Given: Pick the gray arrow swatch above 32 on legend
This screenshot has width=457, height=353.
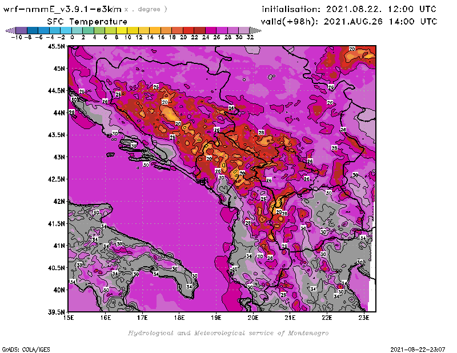Looking at the screenshot, I should coord(255,30).
